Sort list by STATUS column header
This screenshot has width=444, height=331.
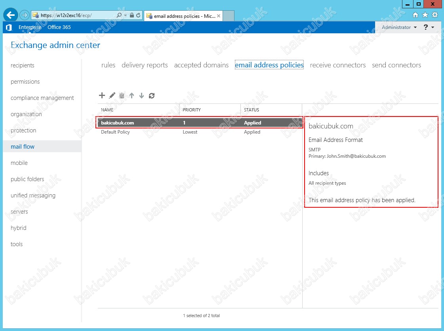click(271, 110)
